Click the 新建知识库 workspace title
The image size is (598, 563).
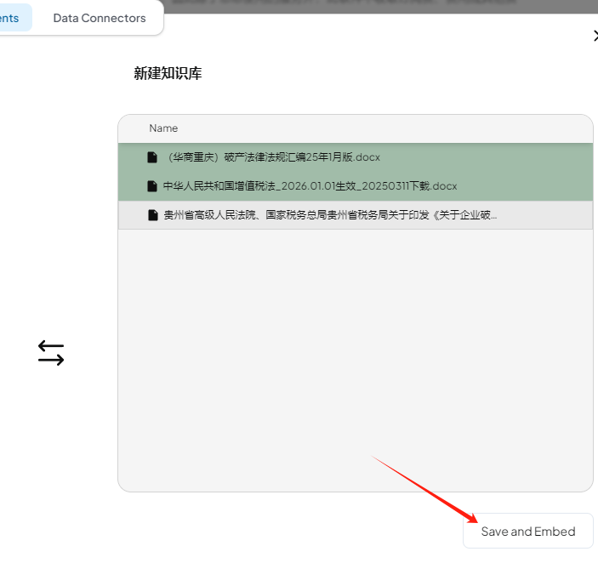pyautogui.click(x=168, y=73)
